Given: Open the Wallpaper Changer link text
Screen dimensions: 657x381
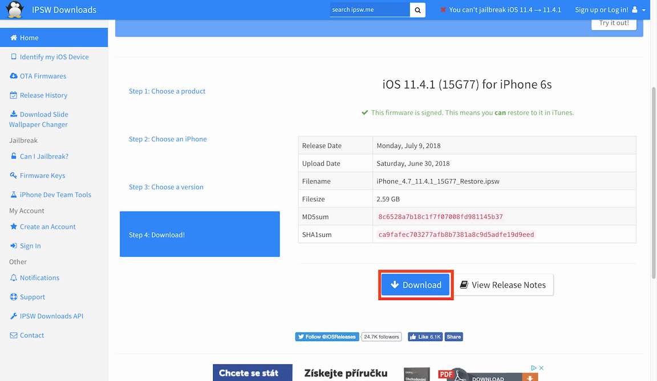Looking at the screenshot, I should (38, 124).
